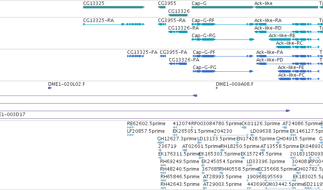Open the Ack-like-RE transcript
This screenshot has width=323, height=190.
tap(294, 39)
